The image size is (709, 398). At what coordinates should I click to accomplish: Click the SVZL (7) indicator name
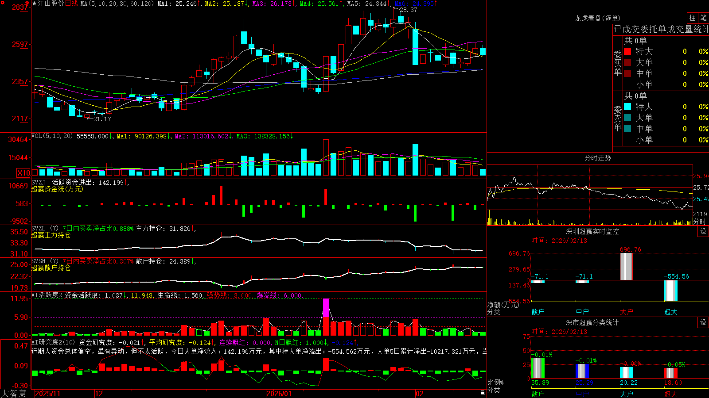pos(45,229)
